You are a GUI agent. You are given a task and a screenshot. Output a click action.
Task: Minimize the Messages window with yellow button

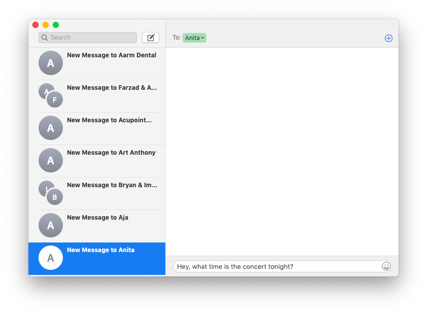46,25
